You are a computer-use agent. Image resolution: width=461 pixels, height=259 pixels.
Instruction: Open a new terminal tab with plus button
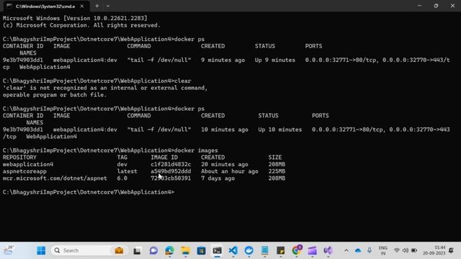click(97, 6)
